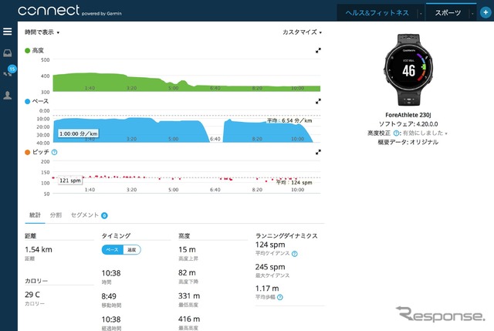This screenshot has height=331, width=494.
Task: Toggle blue ペース series dot
Action: click(28, 101)
